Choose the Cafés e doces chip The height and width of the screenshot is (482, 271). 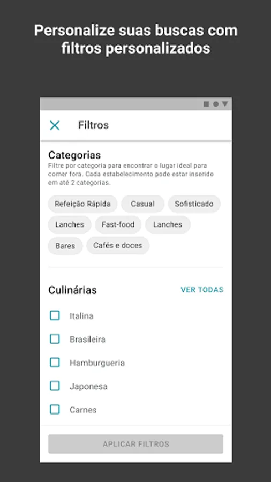[118, 246]
